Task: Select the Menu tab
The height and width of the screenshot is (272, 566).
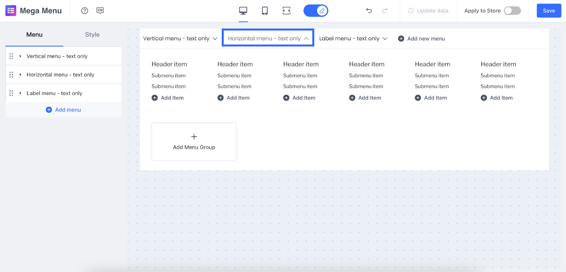Action: [34, 35]
